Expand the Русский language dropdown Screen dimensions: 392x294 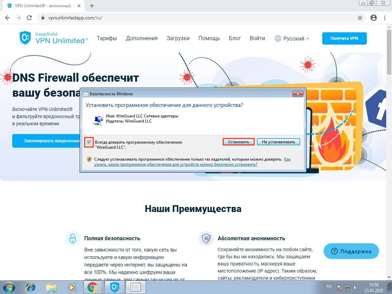[x=292, y=38]
